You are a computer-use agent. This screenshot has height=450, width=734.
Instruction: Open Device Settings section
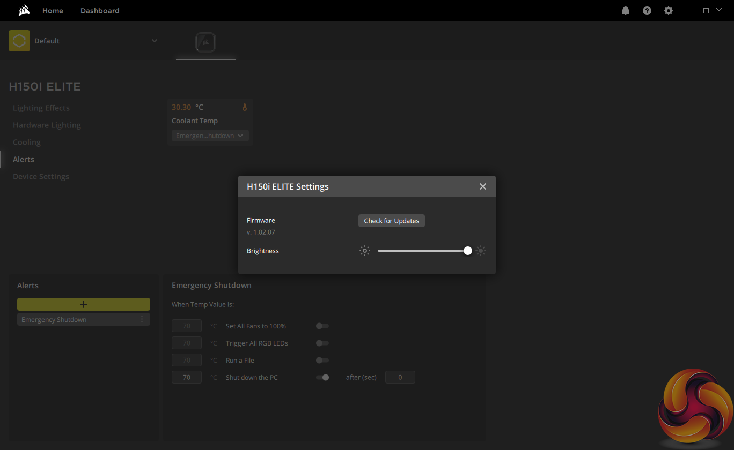41,176
